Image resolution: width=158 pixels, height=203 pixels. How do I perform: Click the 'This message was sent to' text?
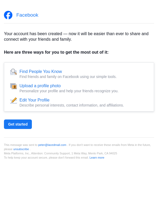pyautogui.click(x=21, y=145)
